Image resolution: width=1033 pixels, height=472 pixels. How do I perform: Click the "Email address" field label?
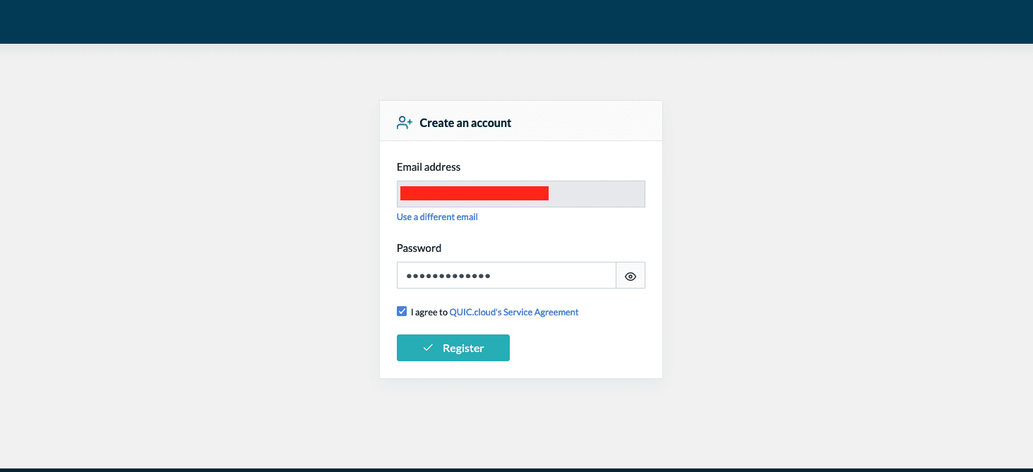pos(429,167)
